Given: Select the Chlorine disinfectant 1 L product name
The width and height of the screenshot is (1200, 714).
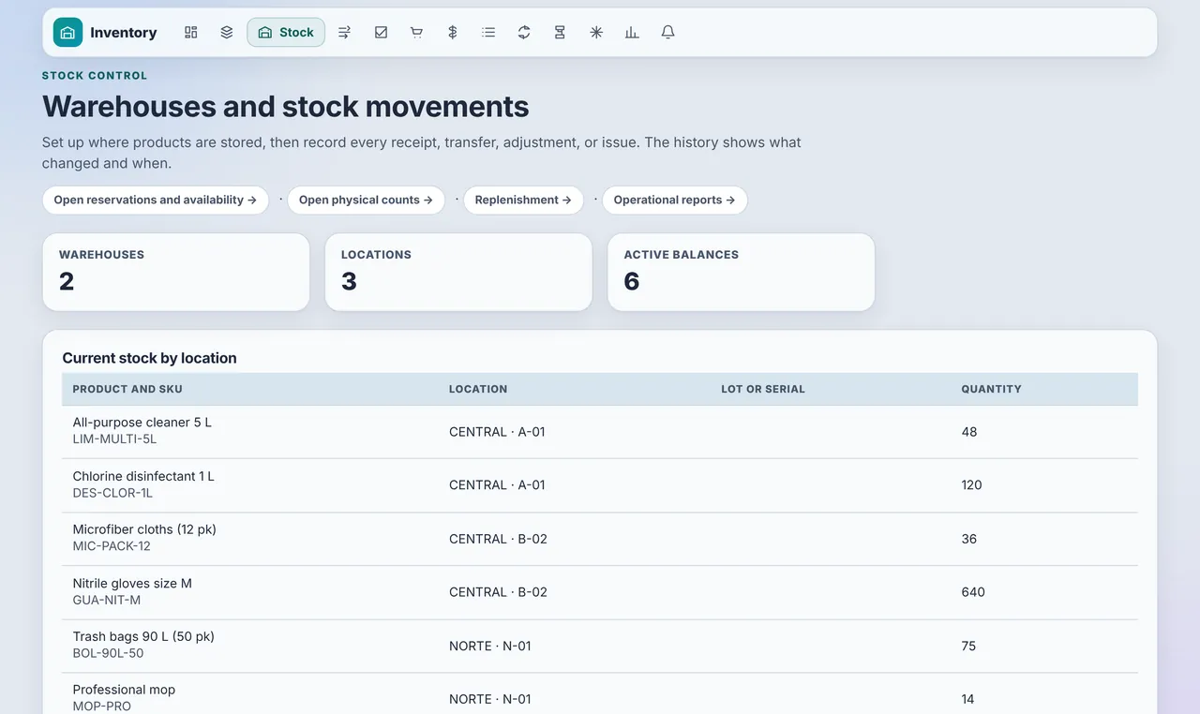Looking at the screenshot, I should (143, 476).
